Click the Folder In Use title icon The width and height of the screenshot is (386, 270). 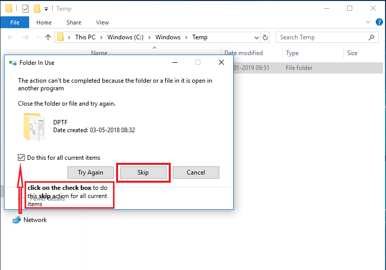coord(13,63)
